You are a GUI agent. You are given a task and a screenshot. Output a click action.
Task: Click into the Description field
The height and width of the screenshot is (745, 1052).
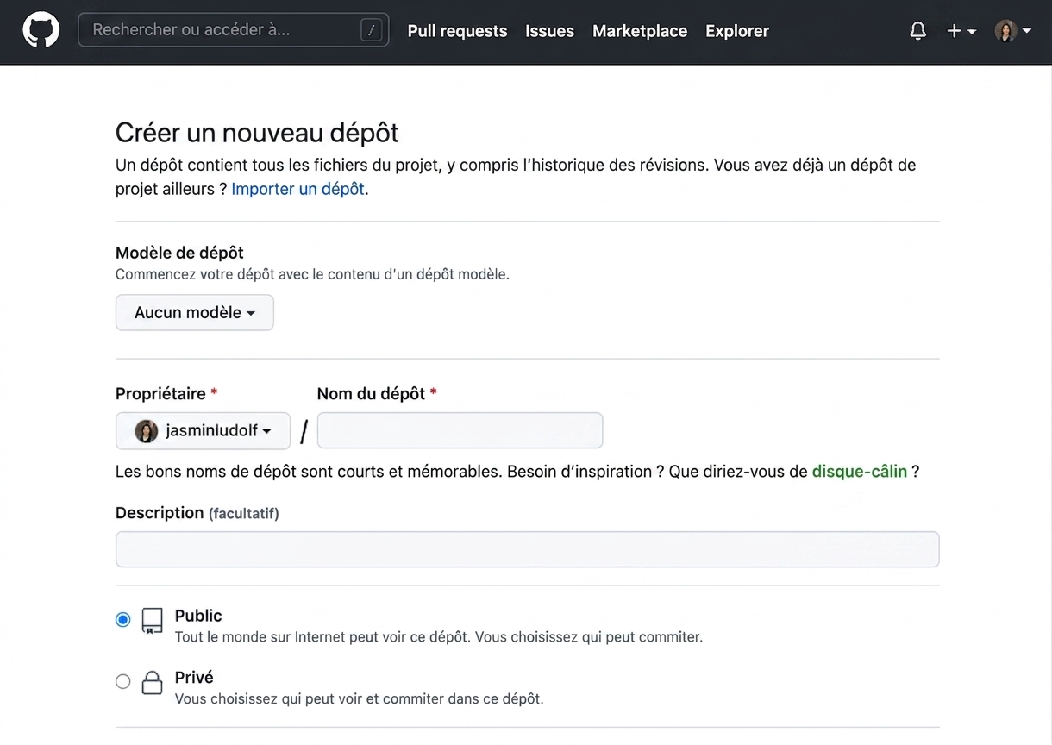(x=527, y=549)
